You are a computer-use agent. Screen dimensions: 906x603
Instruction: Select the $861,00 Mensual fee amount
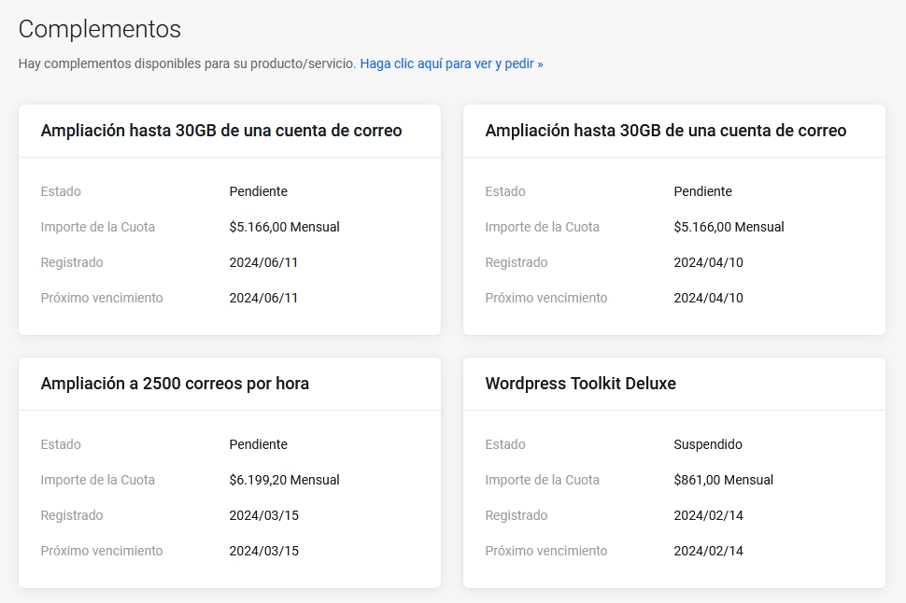(x=723, y=481)
